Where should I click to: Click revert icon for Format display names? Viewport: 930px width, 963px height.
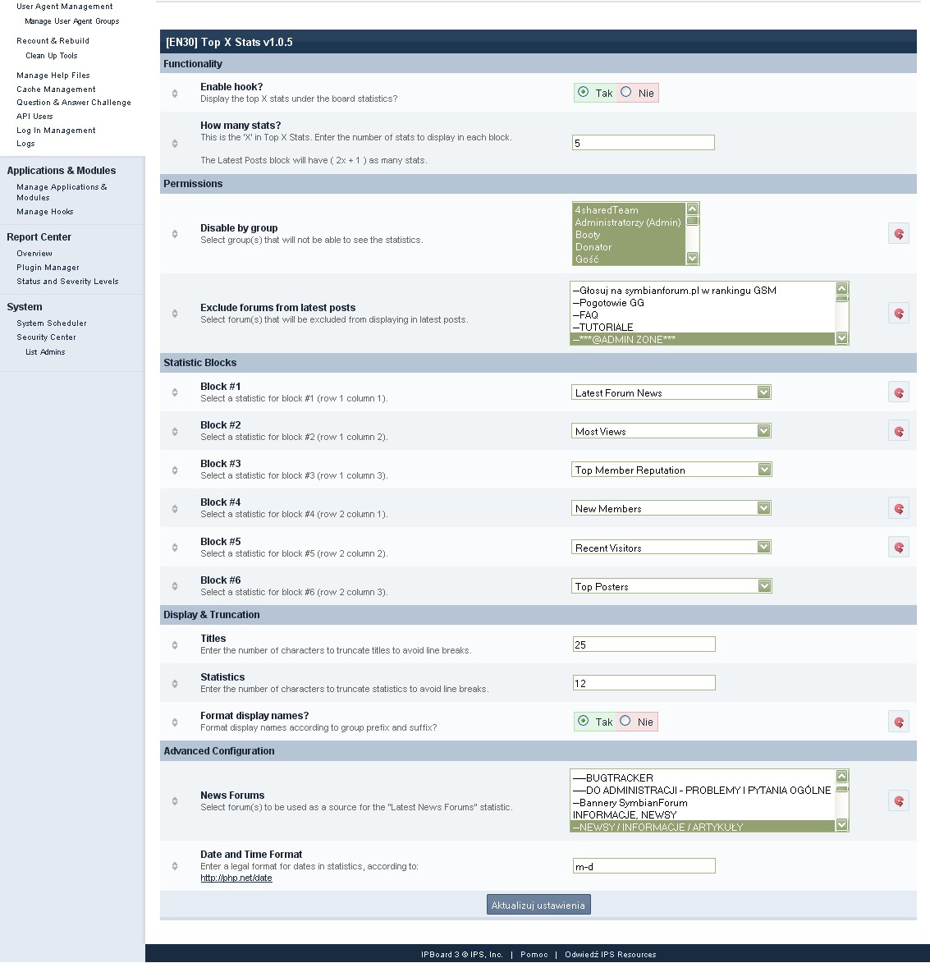(x=898, y=722)
